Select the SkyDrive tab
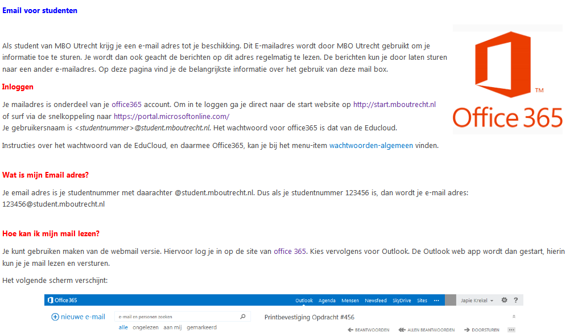574x333 pixels. point(402,301)
